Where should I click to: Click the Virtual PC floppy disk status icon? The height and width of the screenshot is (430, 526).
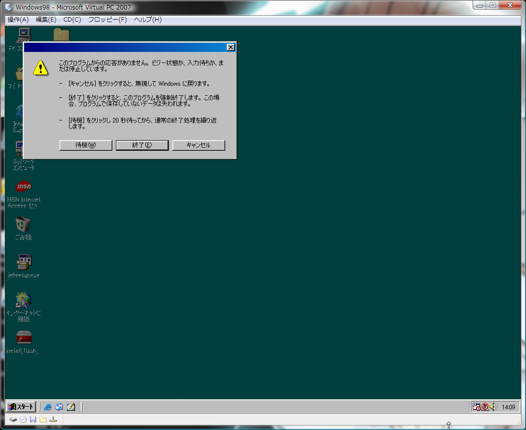point(33,419)
